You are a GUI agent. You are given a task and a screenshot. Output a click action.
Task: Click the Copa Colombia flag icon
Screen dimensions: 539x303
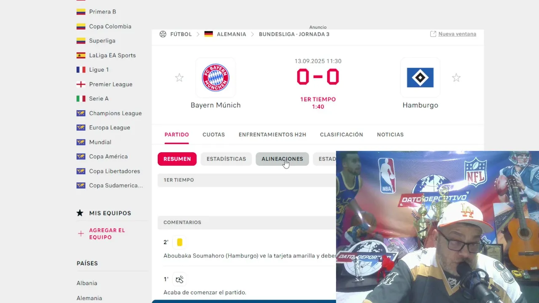click(81, 27)
